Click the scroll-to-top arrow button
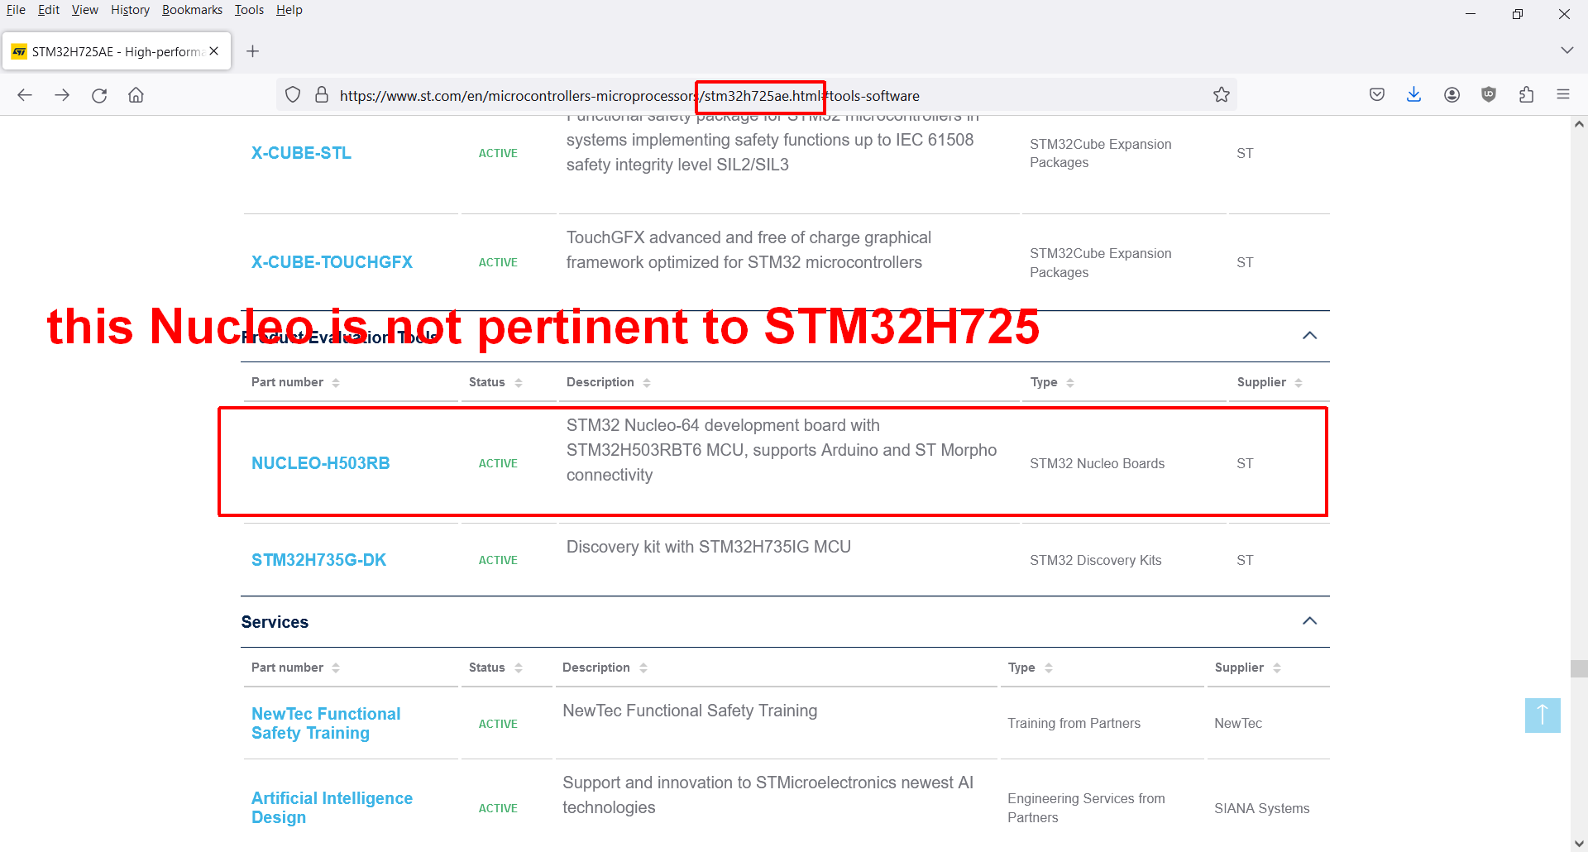Image resolution: width=1588 pixels, height=852 pixels. [x=1542, y=715]
